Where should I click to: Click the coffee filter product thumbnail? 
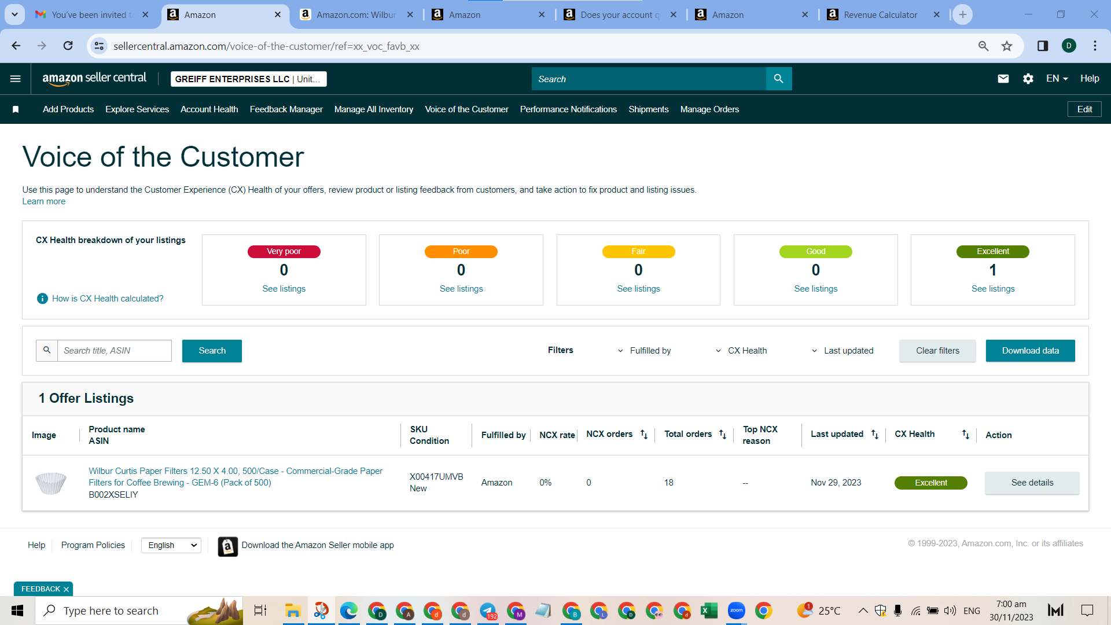point(51,483)
